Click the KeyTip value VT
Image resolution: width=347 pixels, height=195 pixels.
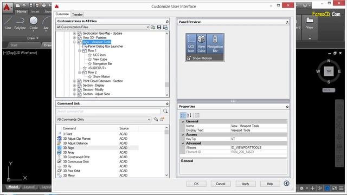pyautogui.click(x=259, y=139)
